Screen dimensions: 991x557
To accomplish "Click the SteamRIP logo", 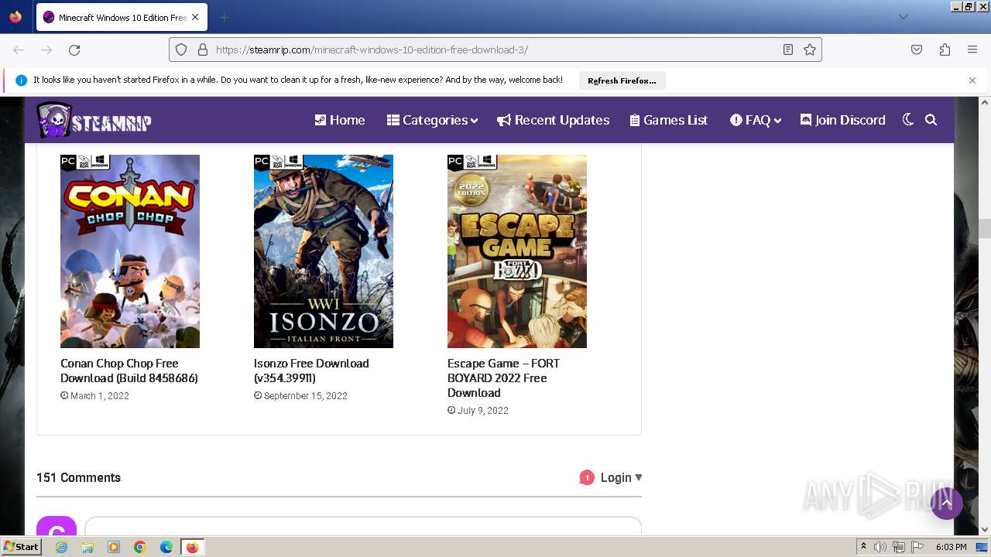I will (94, 121).
